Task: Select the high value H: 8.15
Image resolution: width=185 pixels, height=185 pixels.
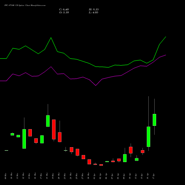Action: tap(94, 10)
